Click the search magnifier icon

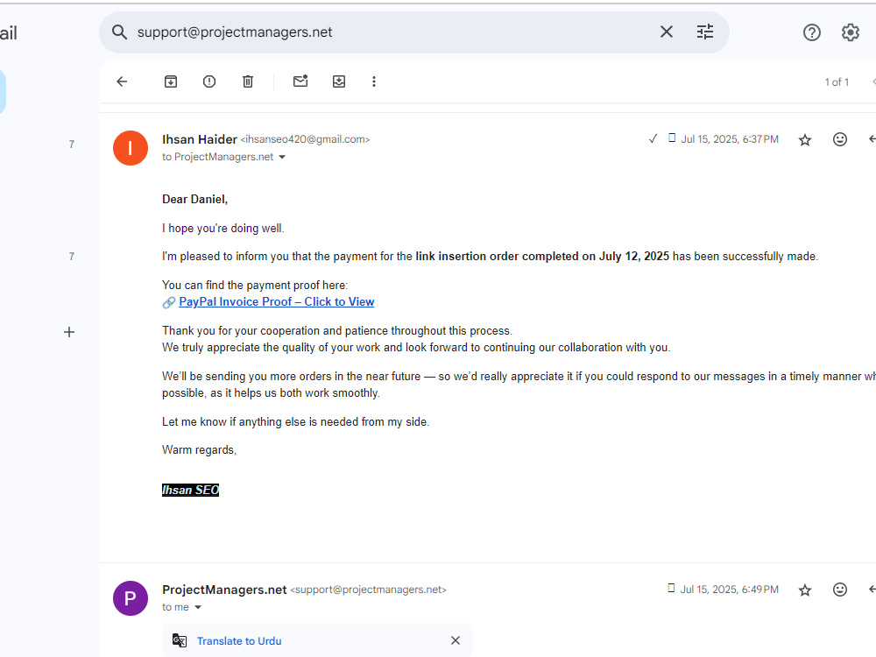coord(119,32)
